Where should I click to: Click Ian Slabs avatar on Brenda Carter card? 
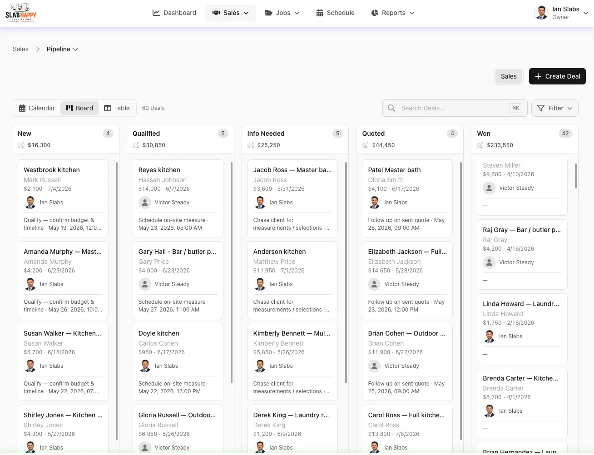click(489, 411)
